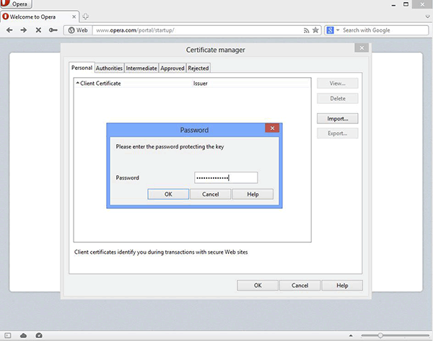
Task: Open a new tab with the plus icon
Action: pyautogui.click(x=86, y=17)
